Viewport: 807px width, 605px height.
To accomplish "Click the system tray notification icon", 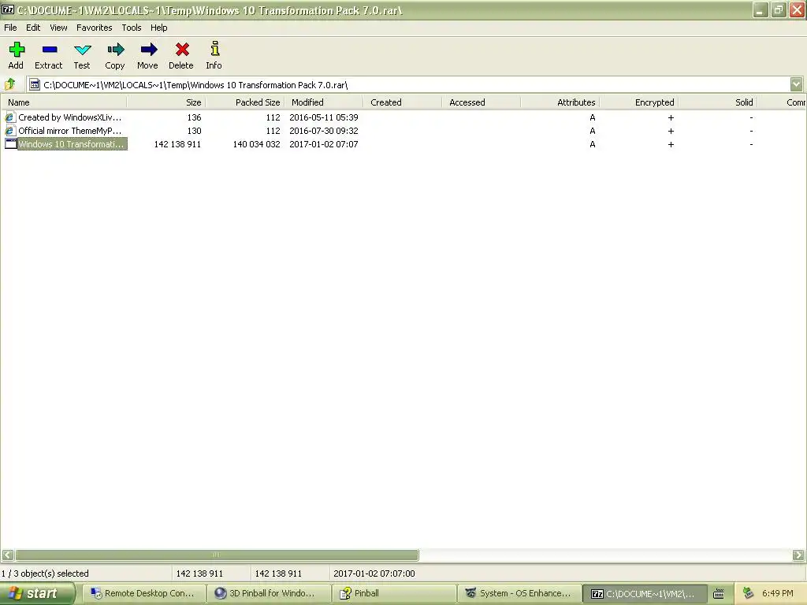I will tap(749, 593).
